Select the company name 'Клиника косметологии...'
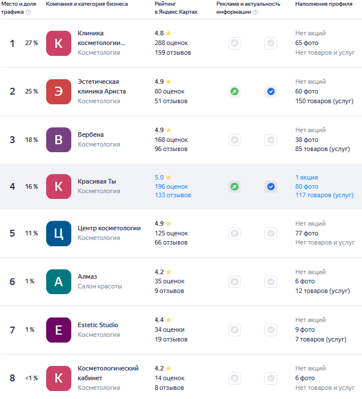 (x=101, y=38)
